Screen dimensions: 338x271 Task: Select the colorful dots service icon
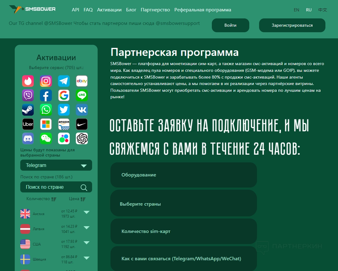tap(64, 138)
